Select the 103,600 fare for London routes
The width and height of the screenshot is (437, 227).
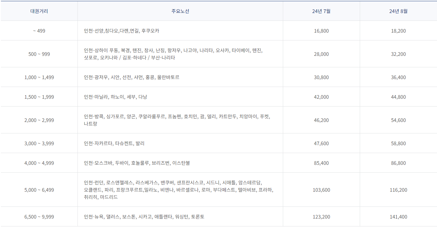coord(321,190)
